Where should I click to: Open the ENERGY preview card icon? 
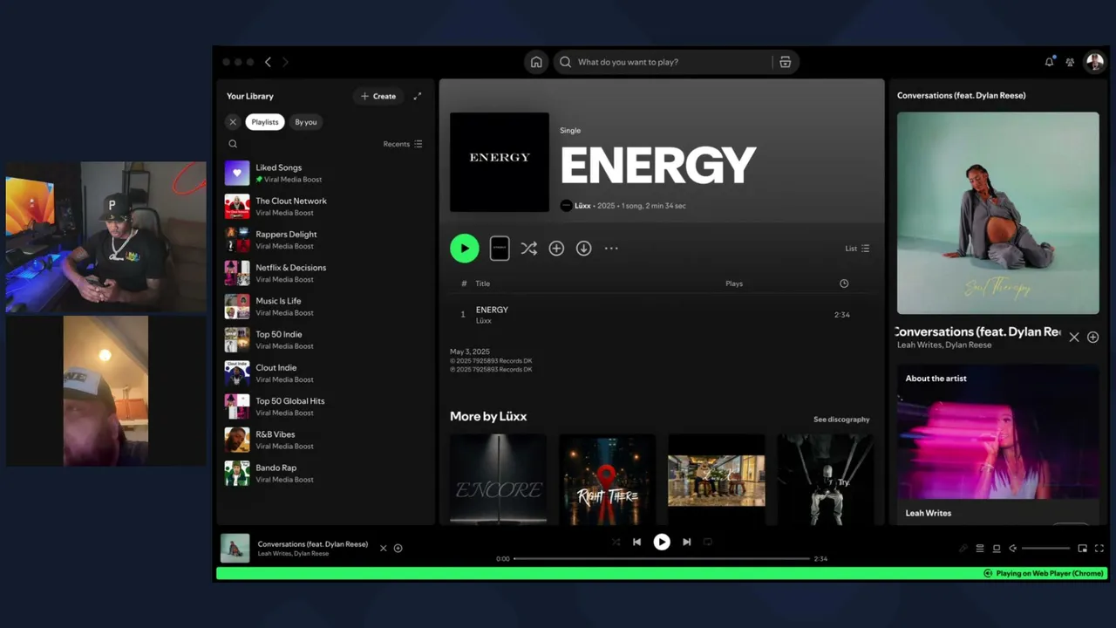coord(500,249)
